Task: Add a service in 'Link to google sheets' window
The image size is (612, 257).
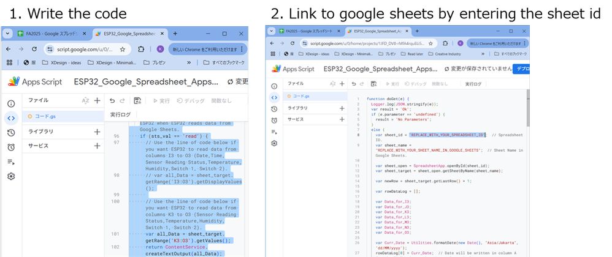Action: point(342,119)
